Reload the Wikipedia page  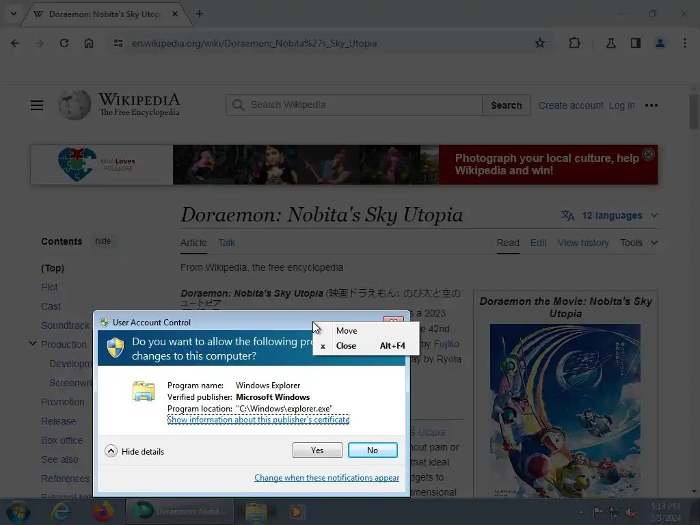pos(64,43)
